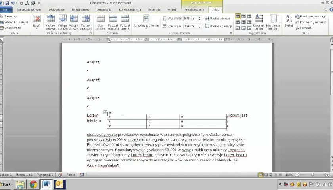The image size is (333, 190).
Task: Open Chrome from the taskbar
Action: [33, 184]
